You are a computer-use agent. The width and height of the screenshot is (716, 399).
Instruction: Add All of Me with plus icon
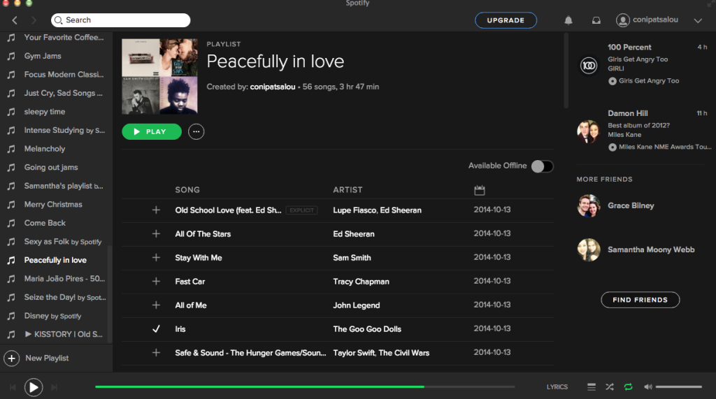(156, 305)
